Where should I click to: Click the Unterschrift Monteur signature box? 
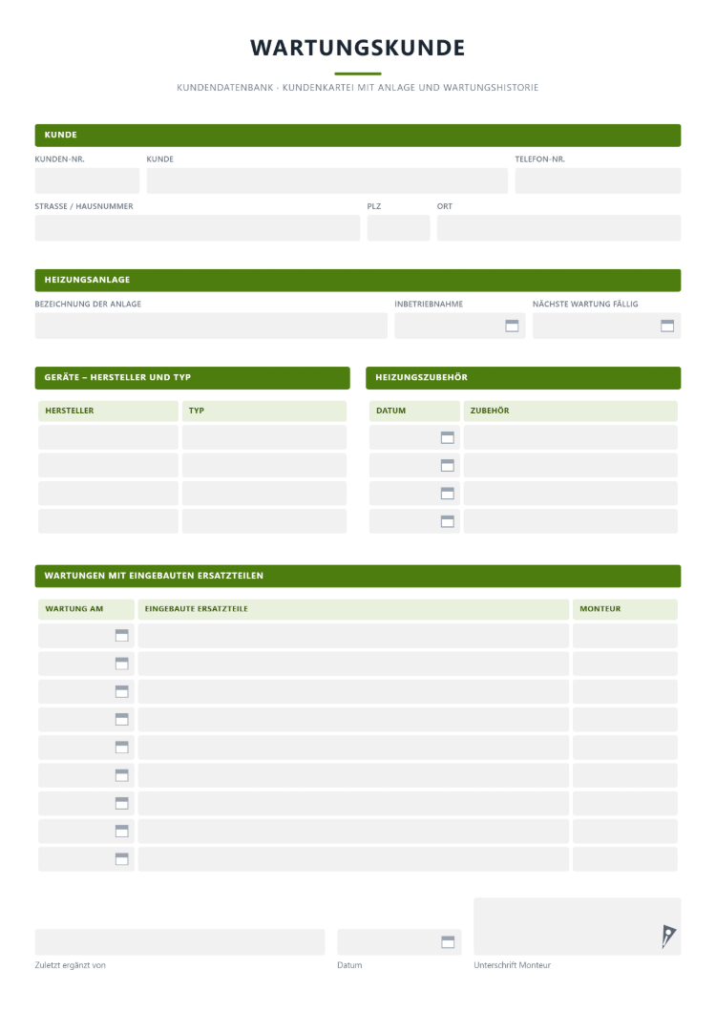(x=578, y=926)
